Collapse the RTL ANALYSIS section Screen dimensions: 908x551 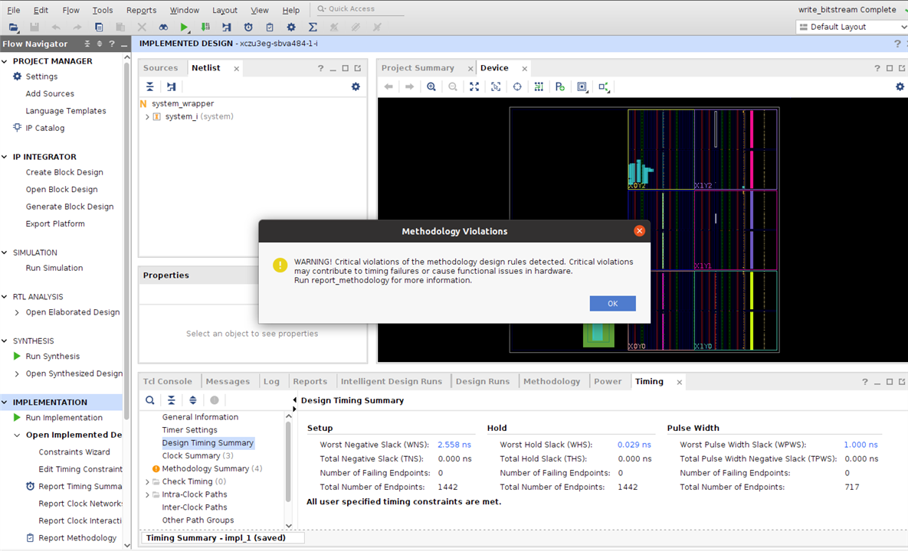tap(5, 297)
